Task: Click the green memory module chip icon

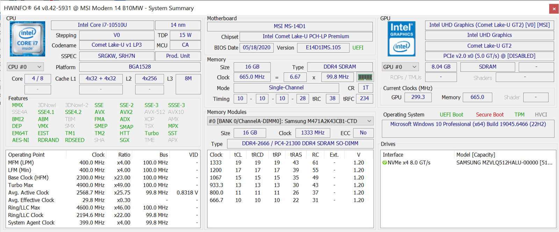Action: click(x=365, y=77)
